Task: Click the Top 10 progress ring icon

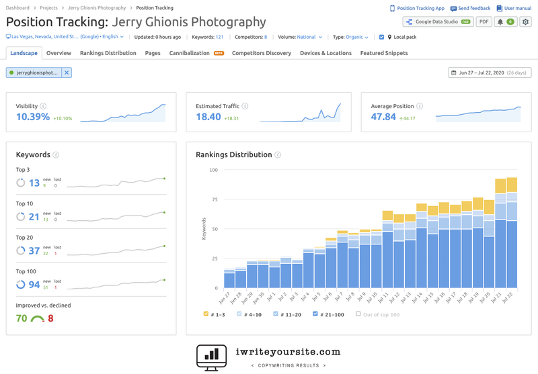Action: coord(21,216)
